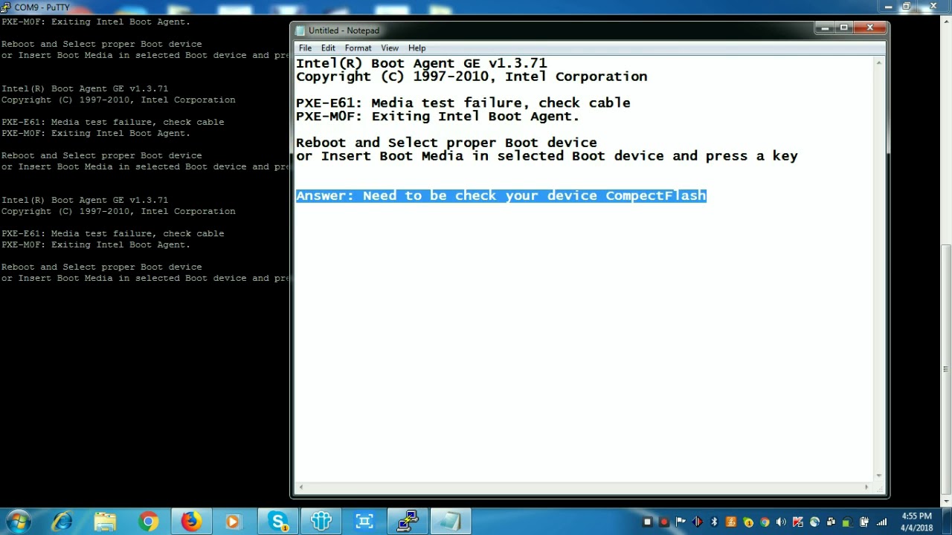Open Action Center flag icon in tray
The image size is (952, 535).
tap(681, 522)
